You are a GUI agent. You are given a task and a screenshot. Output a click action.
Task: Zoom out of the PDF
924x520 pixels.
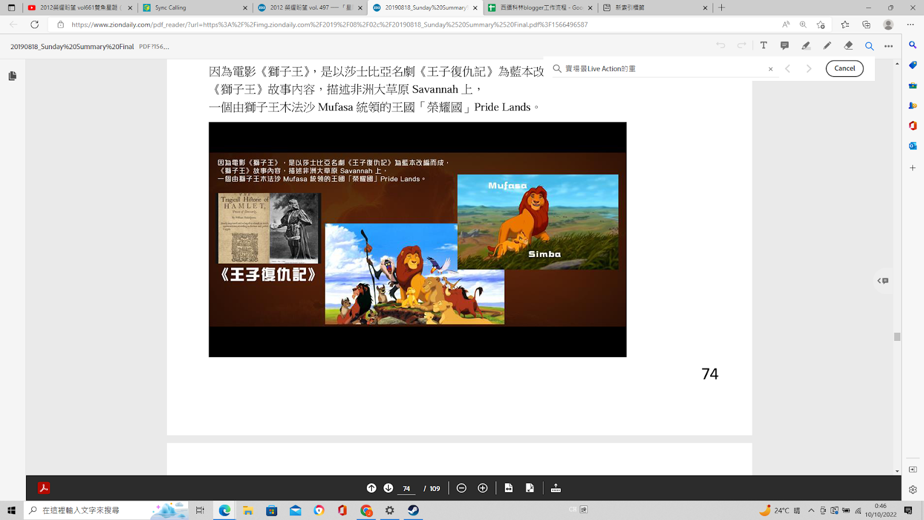461,488
